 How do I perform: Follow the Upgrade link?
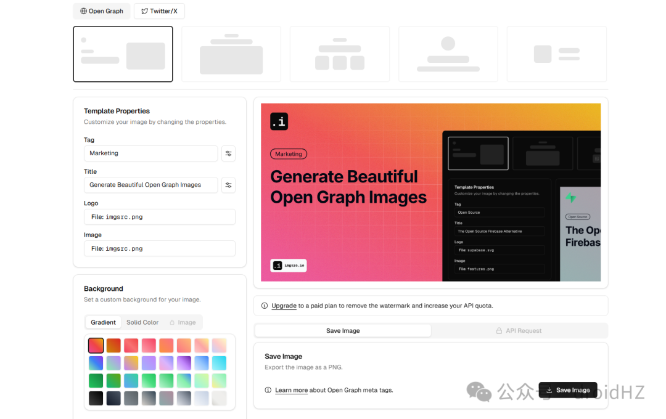284,306
